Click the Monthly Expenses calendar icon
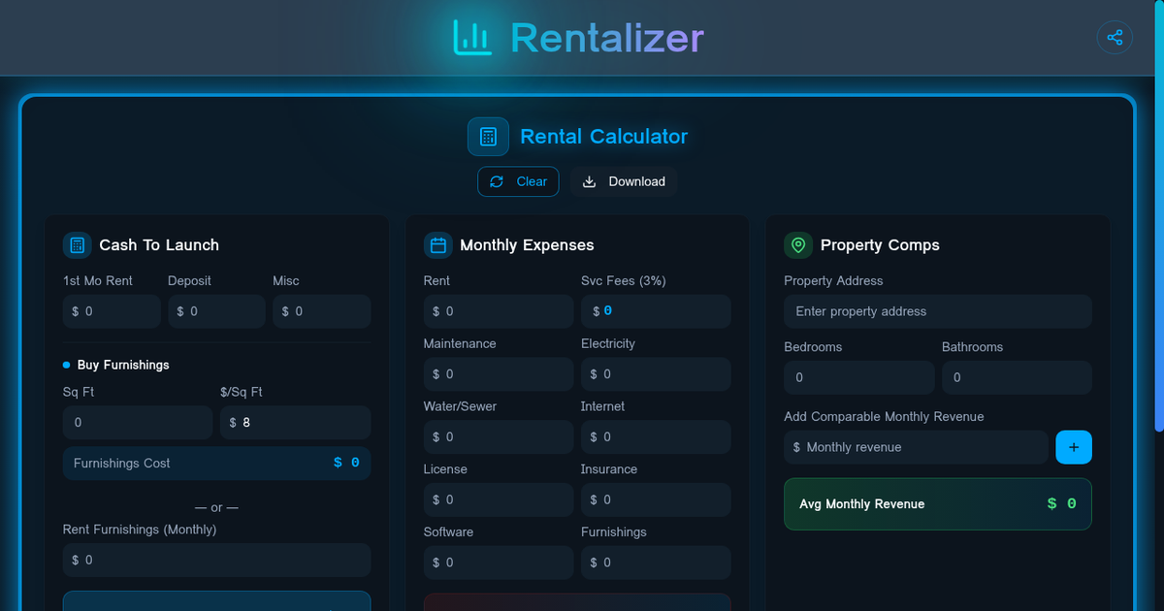1164x611 pixels. [x=438, y=245]
